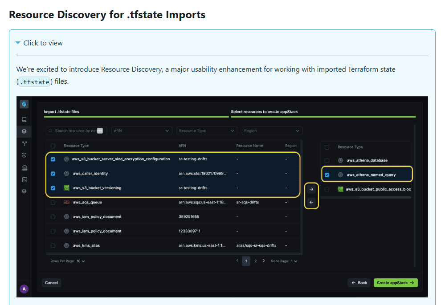
Task: Click the StackGen logo icon in sidebar
Action: pyautogui.click(x=24, y=104)
